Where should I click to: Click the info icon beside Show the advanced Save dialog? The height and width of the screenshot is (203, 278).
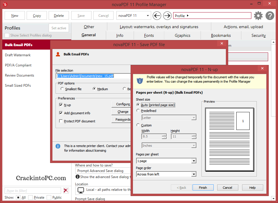[x=77, y=177]
